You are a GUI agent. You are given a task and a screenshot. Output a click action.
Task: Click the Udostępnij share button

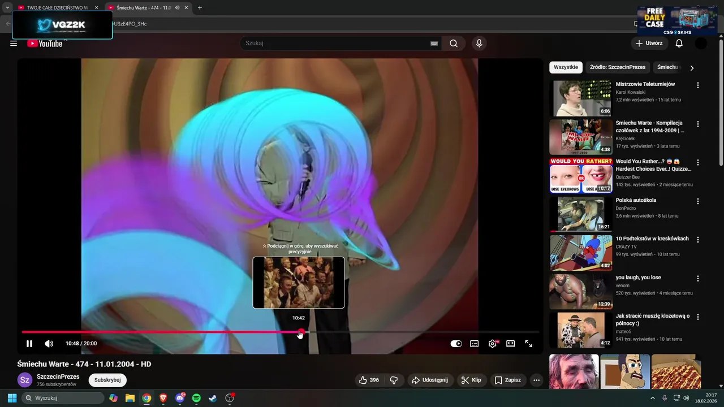pyautogui.click(x=429, y=380)
